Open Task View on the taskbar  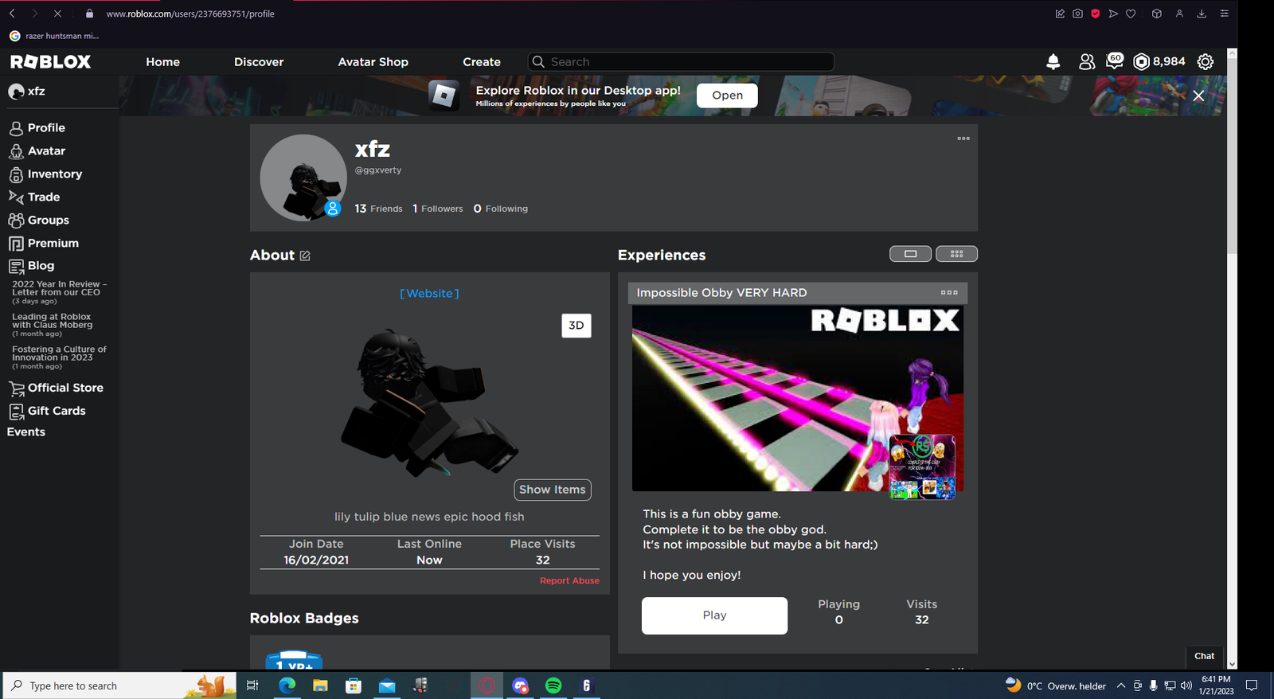[x=252, y=685]
